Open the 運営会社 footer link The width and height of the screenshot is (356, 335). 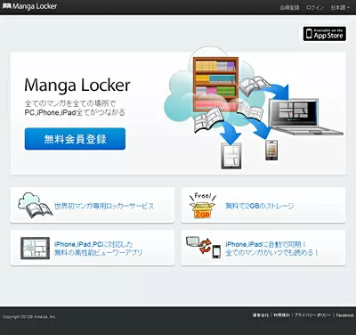coord(261,315)
